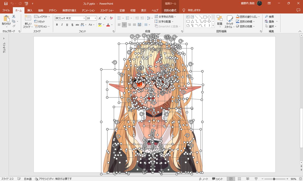Click the numbered list icon
The height and width of the screenshot is (181, 303).
pos(127,18)
